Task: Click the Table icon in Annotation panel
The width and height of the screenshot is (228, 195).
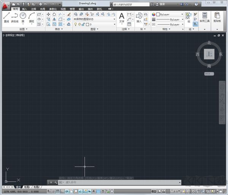Action: 129,24
